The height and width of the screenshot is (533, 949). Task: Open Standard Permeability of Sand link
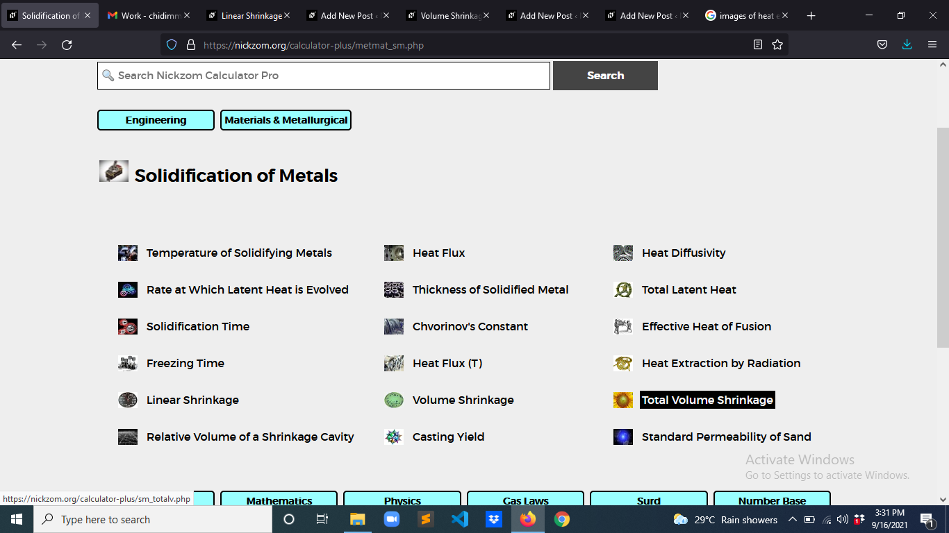tap(727, 437)
